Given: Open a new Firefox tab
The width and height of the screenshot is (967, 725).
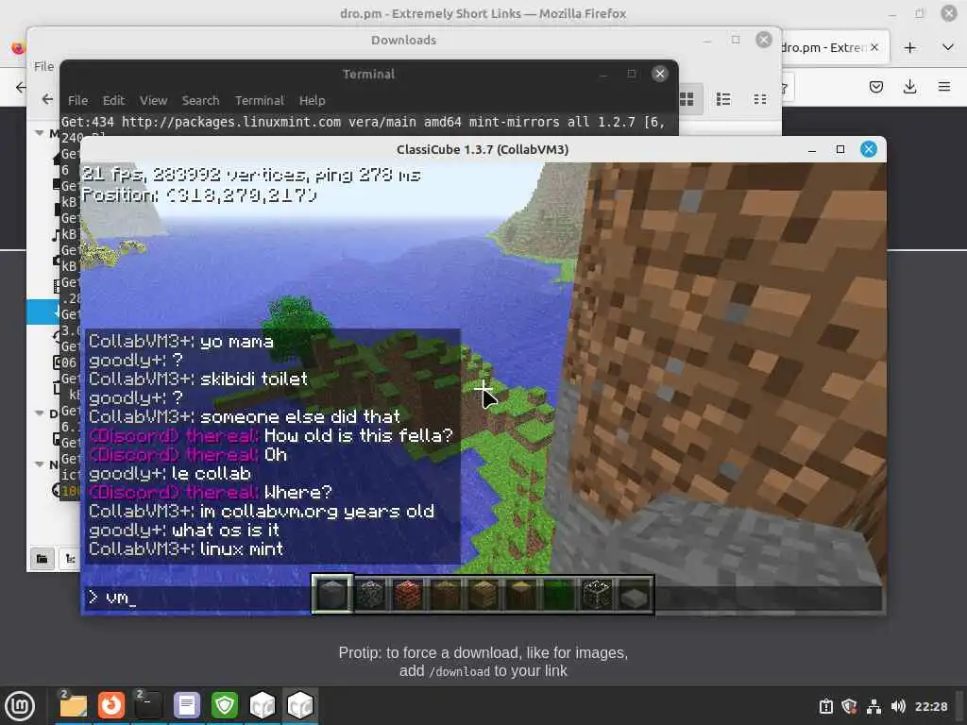Looking at the screenshot, I should pyautogui.click(x=909, y=47).
